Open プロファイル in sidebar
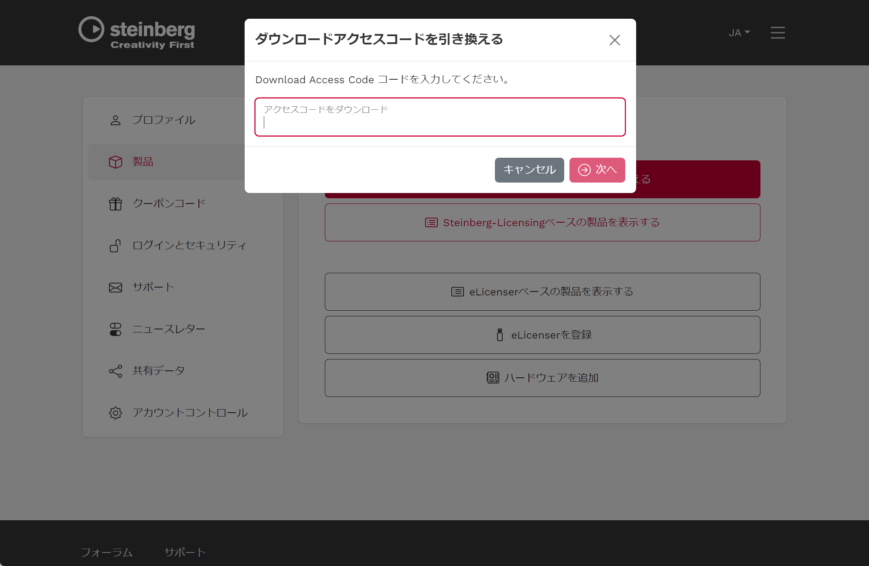Screen dimensions: 869x566 (164, 120)
